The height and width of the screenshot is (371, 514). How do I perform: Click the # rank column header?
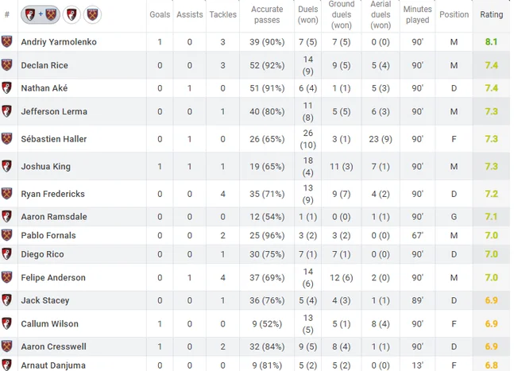pos(7,15)
